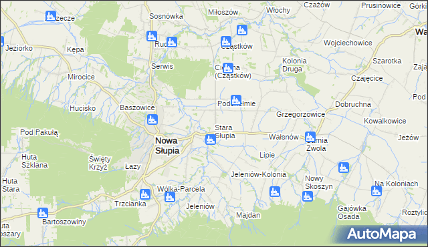Click the Hucisko label

83,108
